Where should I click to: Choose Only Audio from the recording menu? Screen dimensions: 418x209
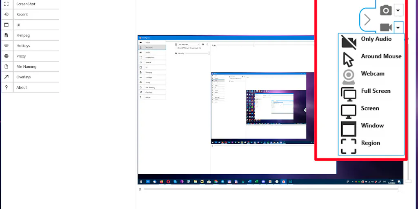click(x=371, y=42)
